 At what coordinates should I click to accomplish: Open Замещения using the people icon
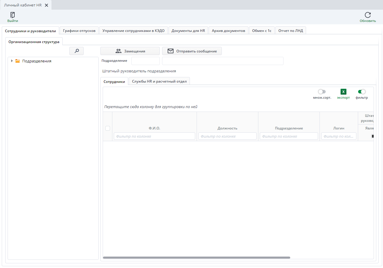[x=118, y=51]
